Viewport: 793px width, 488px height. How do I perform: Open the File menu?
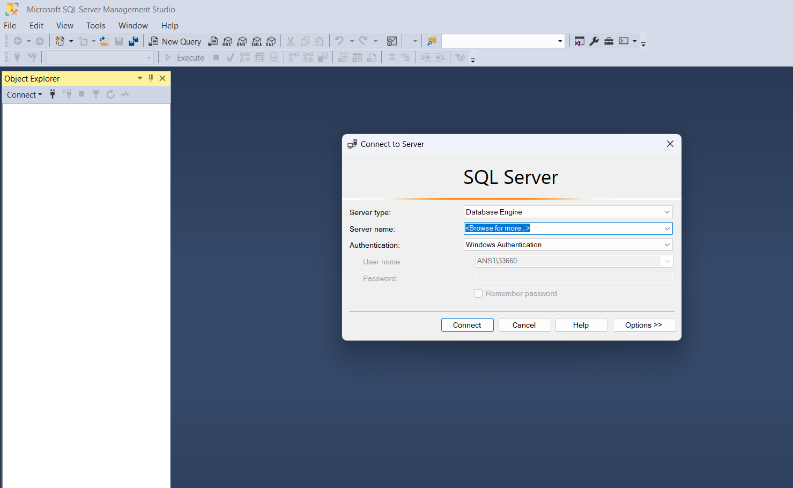[x=10, y=25]
